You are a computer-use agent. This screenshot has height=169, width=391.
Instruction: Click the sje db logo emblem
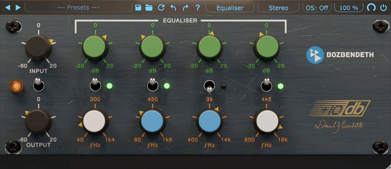[x=340, y=108]
